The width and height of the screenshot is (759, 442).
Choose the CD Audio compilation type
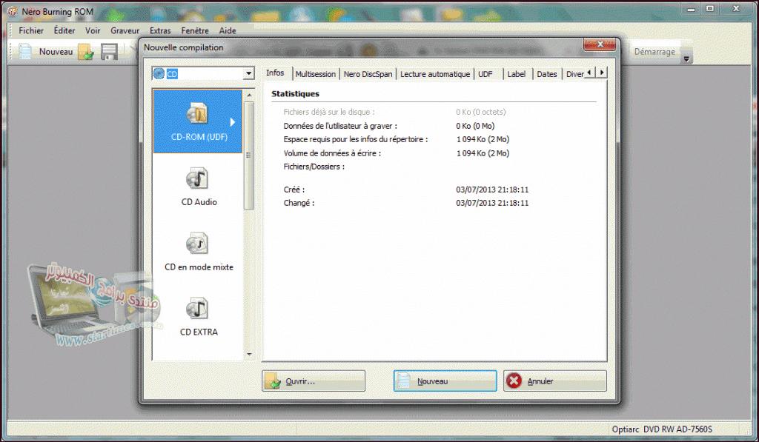(199, 186)
